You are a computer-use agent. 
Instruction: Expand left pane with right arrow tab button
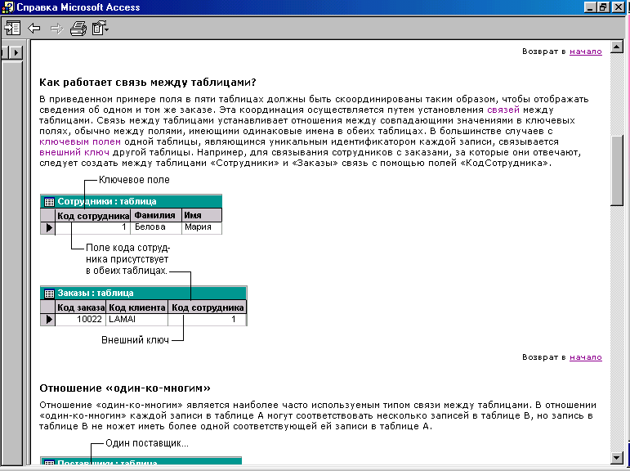coord(16,52)
